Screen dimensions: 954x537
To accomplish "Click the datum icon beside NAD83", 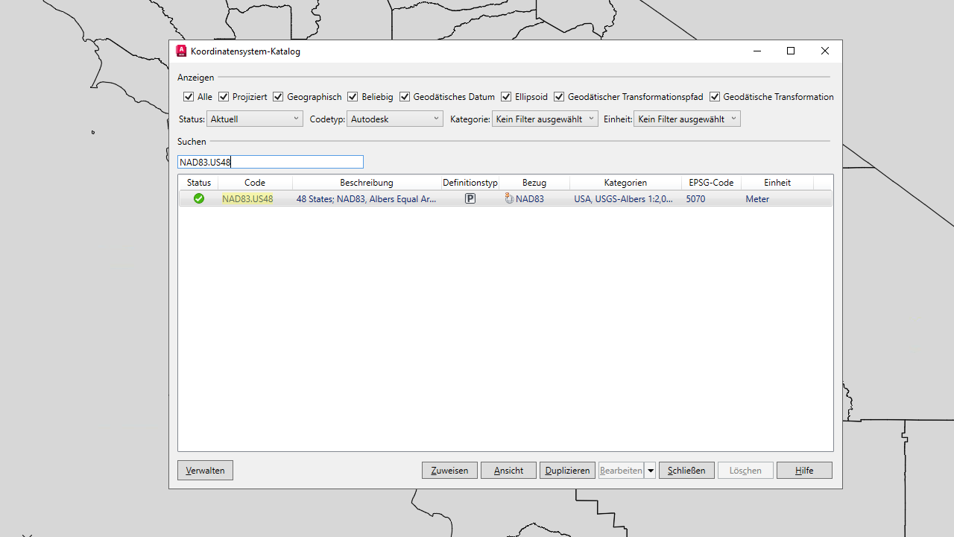I will pyautogui.click(x=509, y=198).
